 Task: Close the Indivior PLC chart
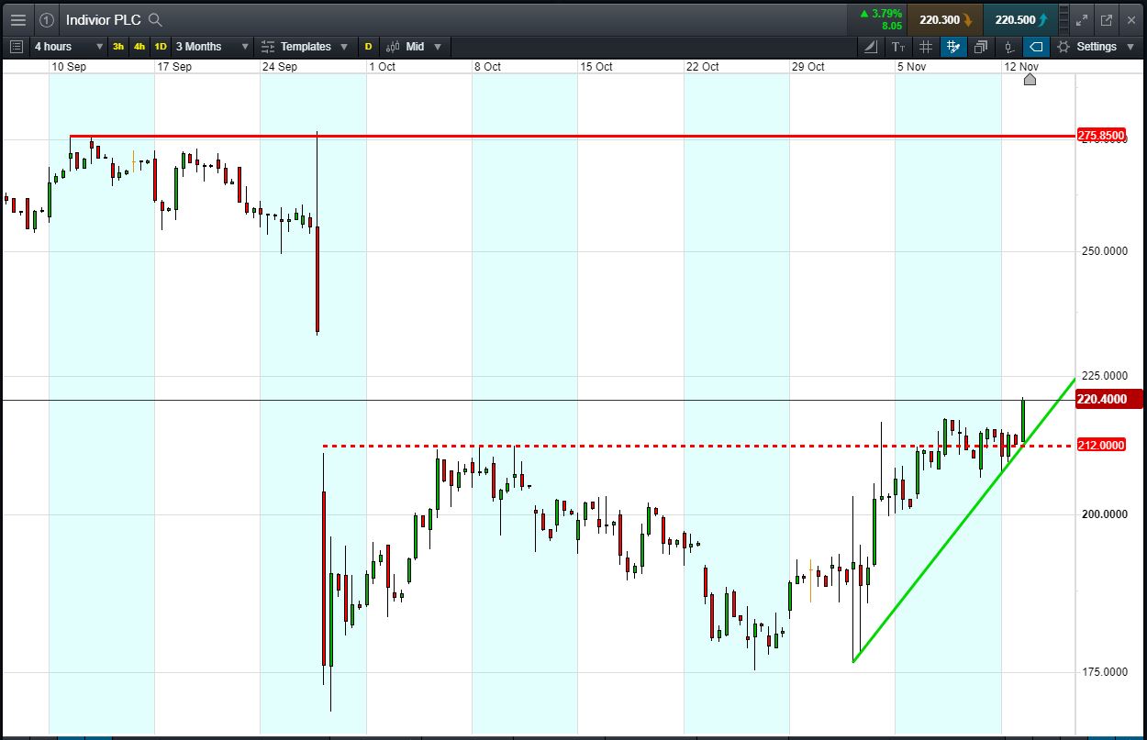[1130, 19]
